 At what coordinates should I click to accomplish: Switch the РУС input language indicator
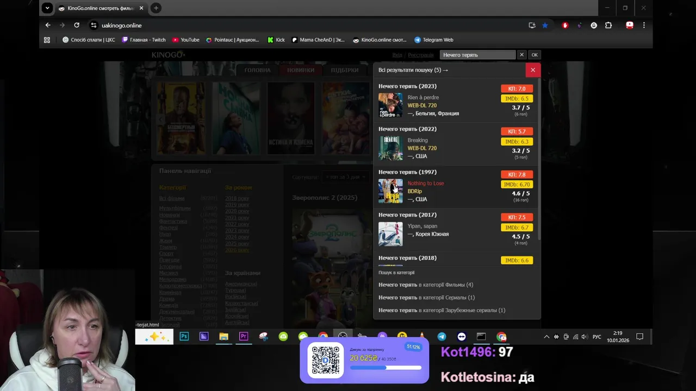click(597, 337)
